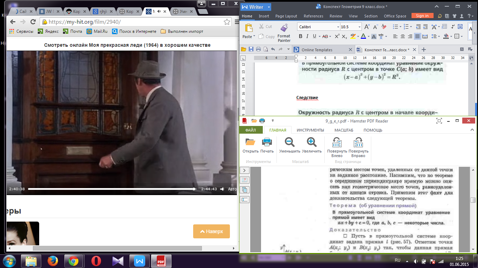Open highlight color dropdown arrow
Image resolution: width=478 pixels, height=268 pixels.
357,36
